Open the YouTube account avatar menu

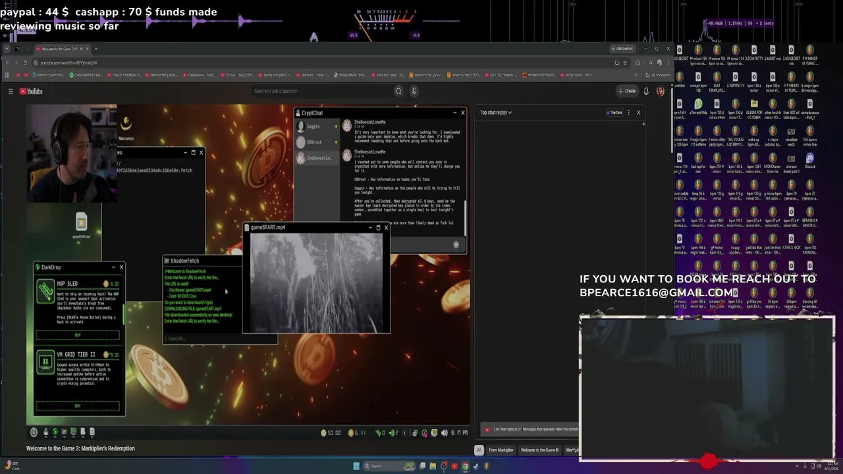click(660, 91)
